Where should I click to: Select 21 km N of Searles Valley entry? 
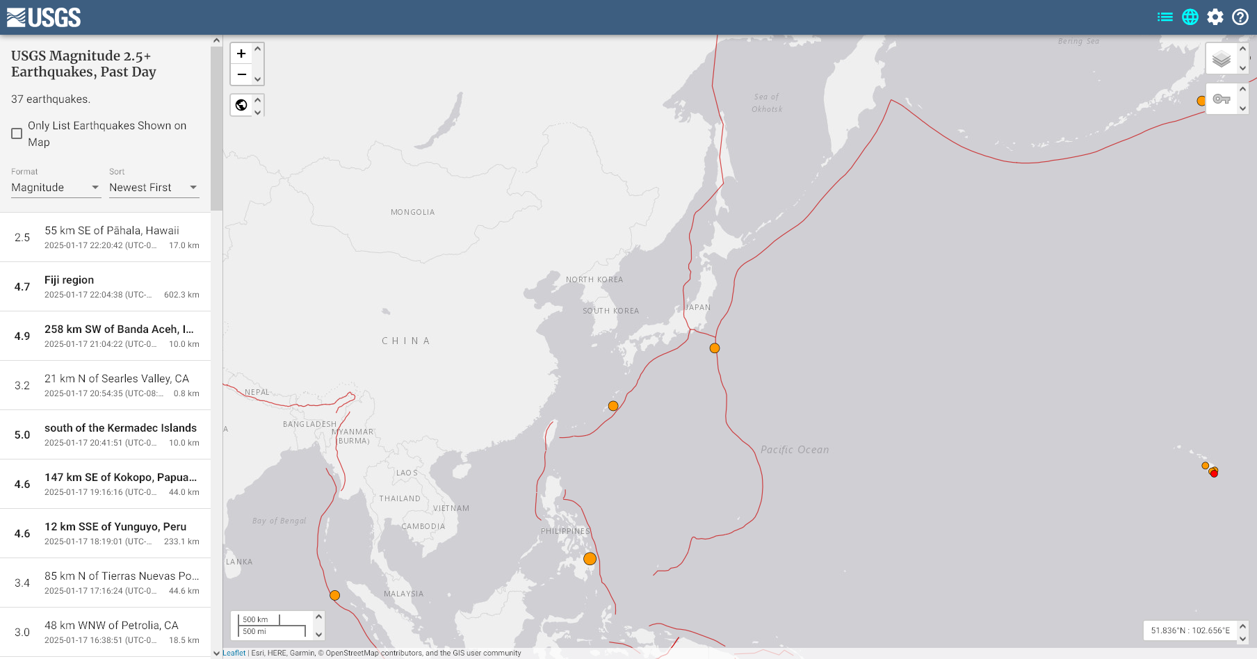106,385
